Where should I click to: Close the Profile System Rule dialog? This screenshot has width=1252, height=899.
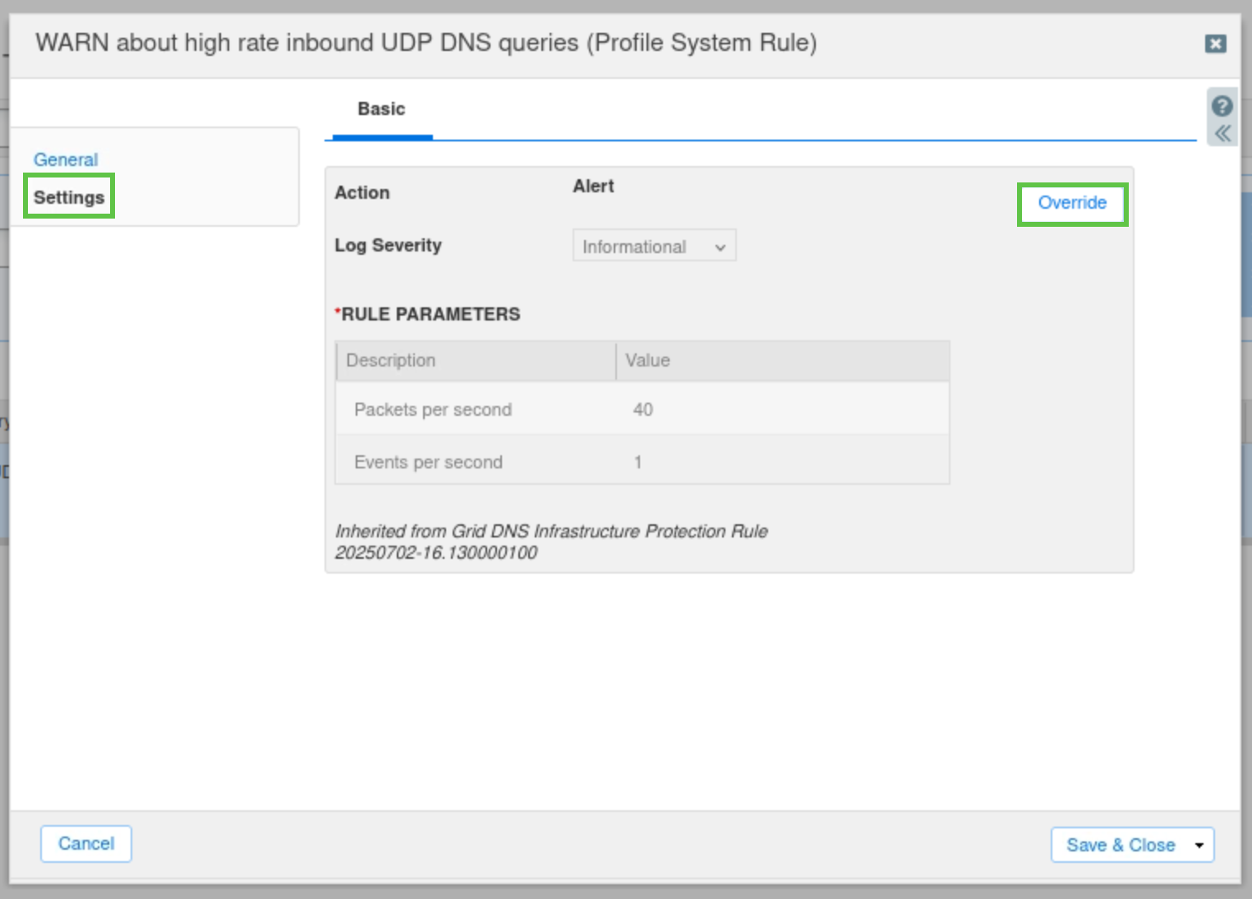1215,44
